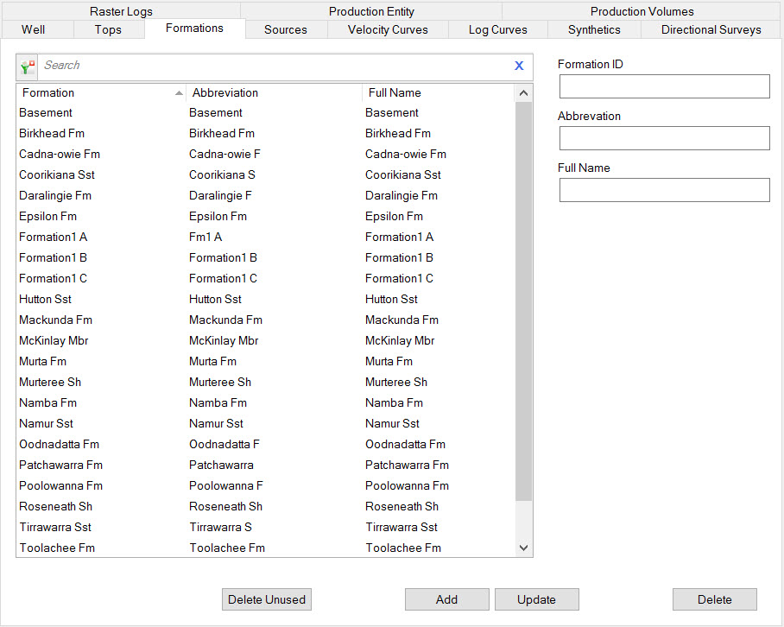Open the Velocity Curves tab
Viewport: 784px width, 627px height.
388,29
